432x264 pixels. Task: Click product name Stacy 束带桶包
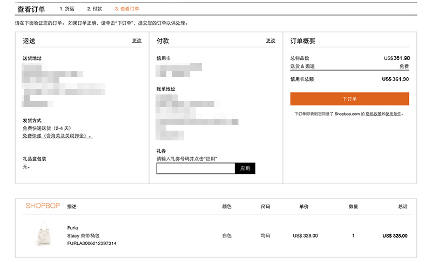point(83,235)
